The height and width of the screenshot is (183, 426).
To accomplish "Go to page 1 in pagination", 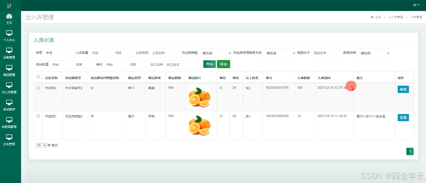I will [410, 151].
